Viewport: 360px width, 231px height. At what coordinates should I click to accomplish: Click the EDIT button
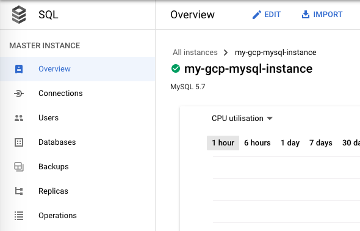tap(266, 15)
